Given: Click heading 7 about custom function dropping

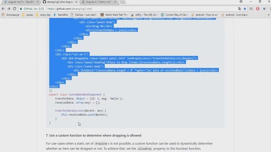Looking at the screenshot, I should 94,136.
